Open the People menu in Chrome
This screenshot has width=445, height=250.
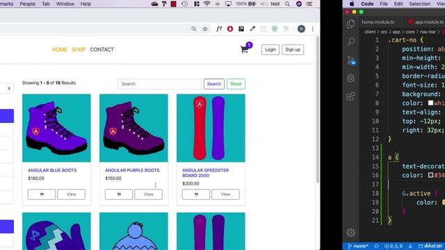[28, 3]
